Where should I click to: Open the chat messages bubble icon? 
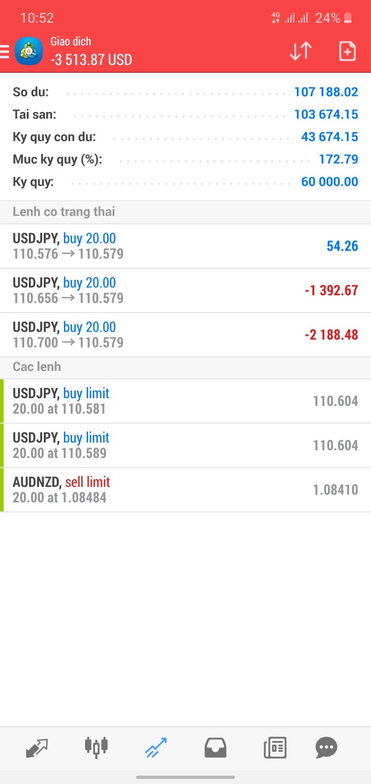pos(326,747)
